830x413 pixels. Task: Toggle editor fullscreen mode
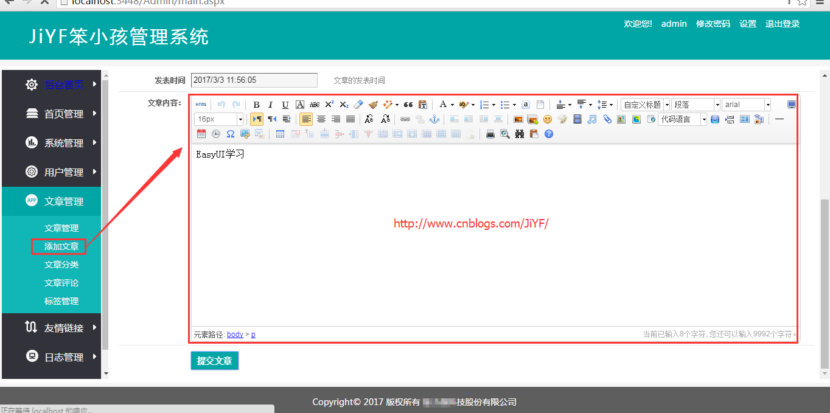coord(791,105)
